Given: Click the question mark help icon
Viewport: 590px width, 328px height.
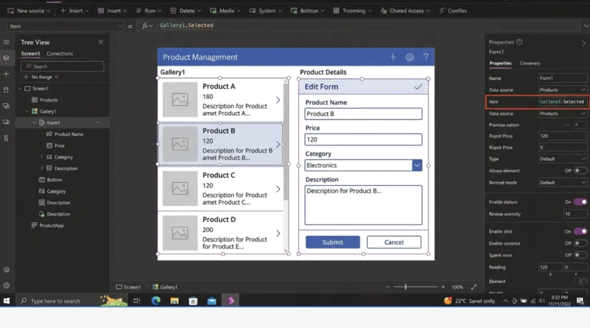Looking at the screenshot, I should 426,57.
